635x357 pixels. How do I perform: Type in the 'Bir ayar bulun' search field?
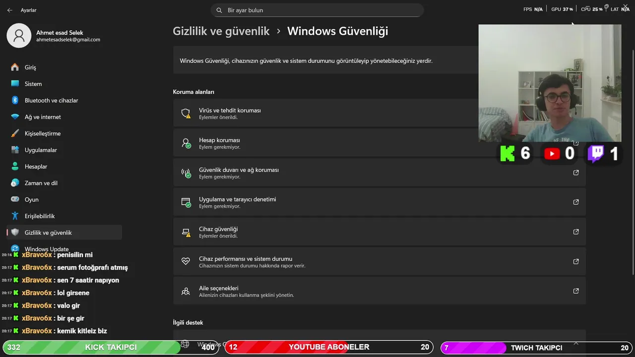point(317,10)
